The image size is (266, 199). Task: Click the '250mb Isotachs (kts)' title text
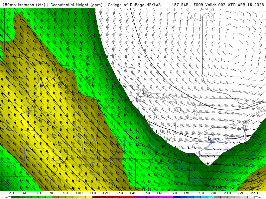coord(24,5)
